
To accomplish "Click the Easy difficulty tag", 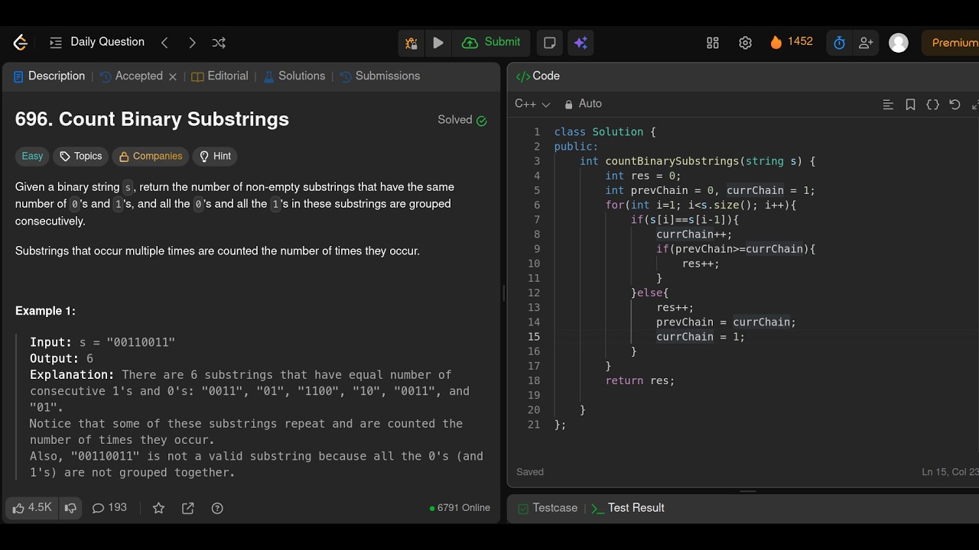I will pos(32,157).
